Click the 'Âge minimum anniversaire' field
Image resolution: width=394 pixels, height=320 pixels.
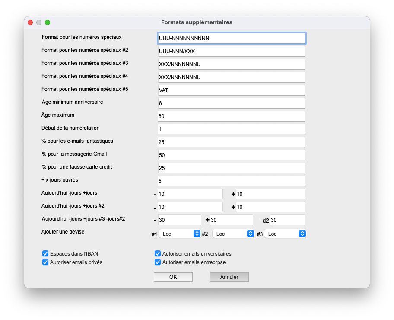pos(232,103)
